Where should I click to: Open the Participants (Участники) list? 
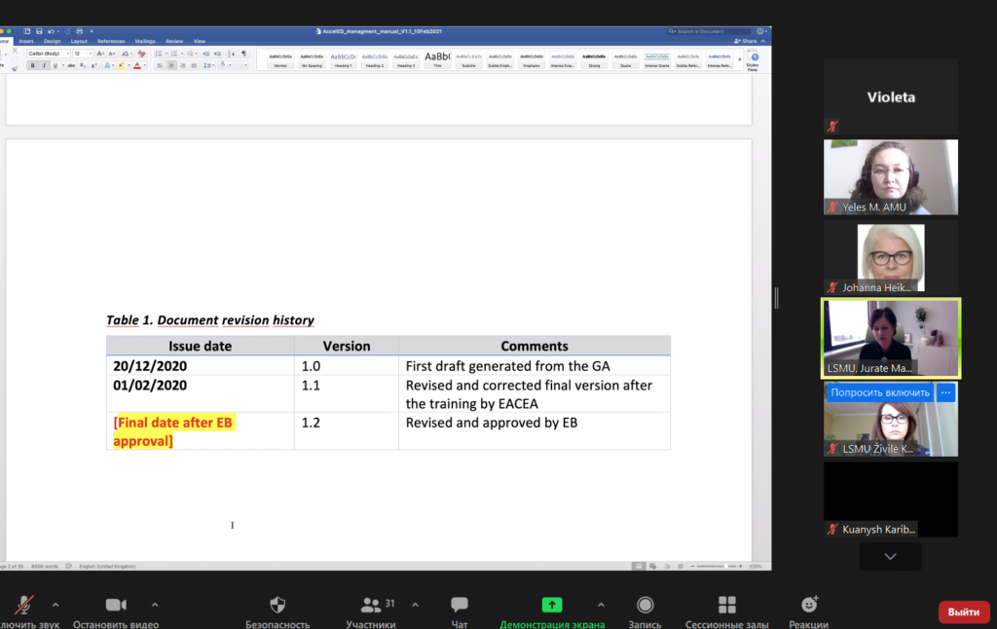[x=371, y=605]
